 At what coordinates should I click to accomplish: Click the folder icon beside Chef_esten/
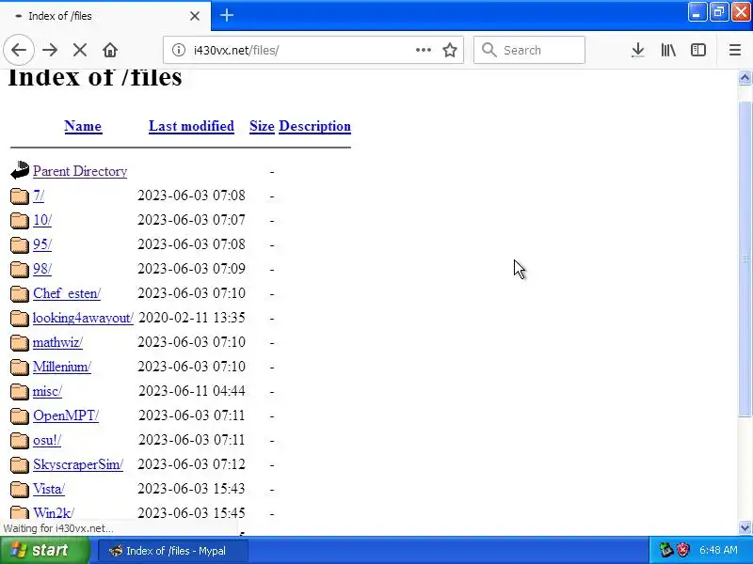[19, 293]
